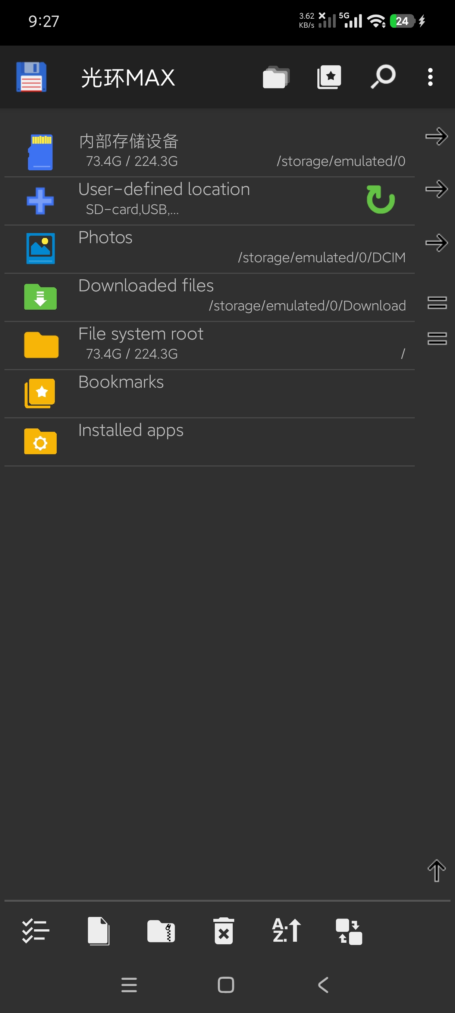Screen dimensions: 455x1013
Task: Tap green refresh arrow on User-defined location
Action: [x=380, y=199]
